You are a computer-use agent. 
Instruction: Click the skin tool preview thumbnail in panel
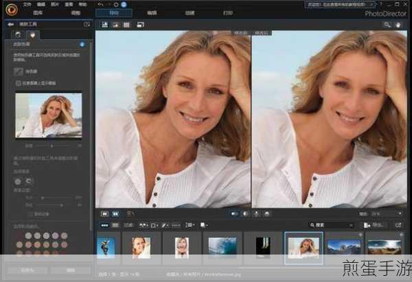pyautogui.click(x=49, y=115)
